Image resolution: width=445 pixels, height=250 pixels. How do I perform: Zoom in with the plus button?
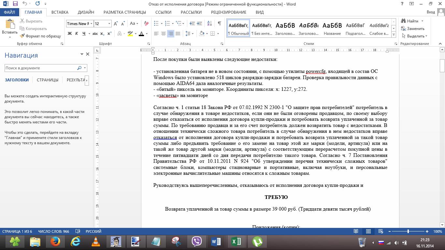click(427, 231)
